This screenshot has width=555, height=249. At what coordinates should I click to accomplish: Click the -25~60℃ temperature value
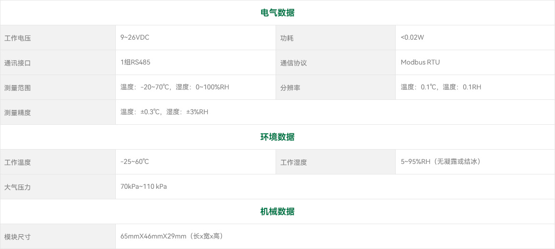pos(135,162)
